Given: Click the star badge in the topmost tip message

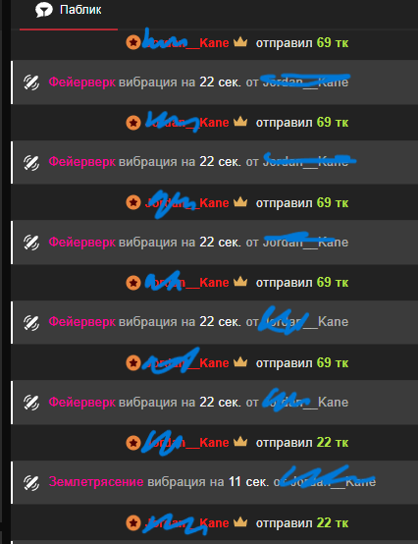Looking at the screenshot, I should (133, 42).
